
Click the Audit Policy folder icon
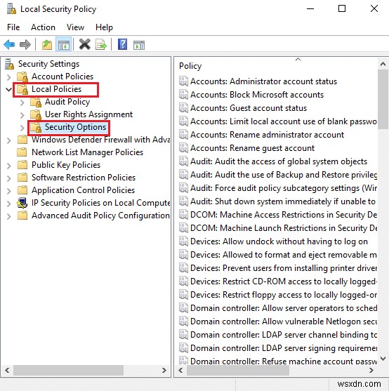pyautogui.click(x=36, y=102)
